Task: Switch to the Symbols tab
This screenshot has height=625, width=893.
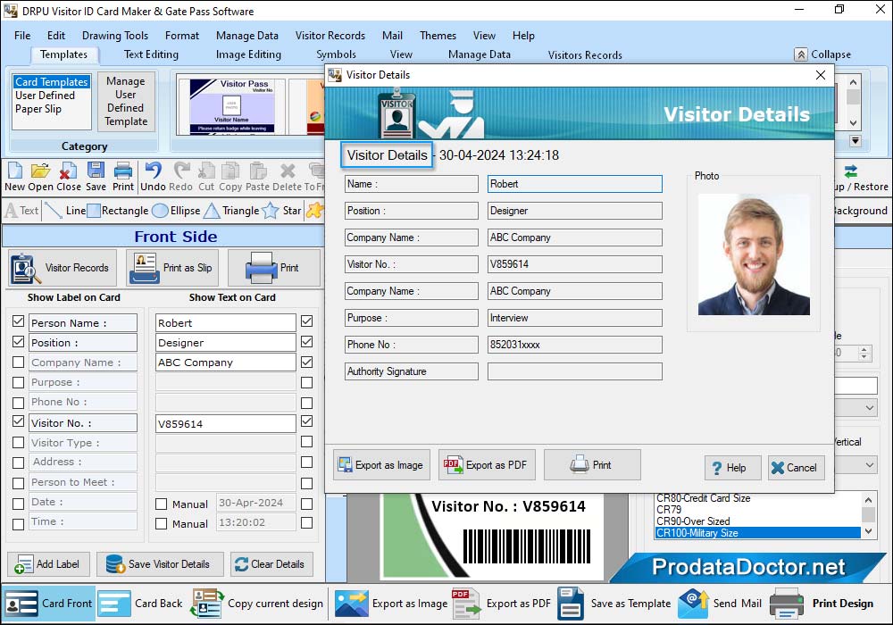Action: tap(336, 54)
